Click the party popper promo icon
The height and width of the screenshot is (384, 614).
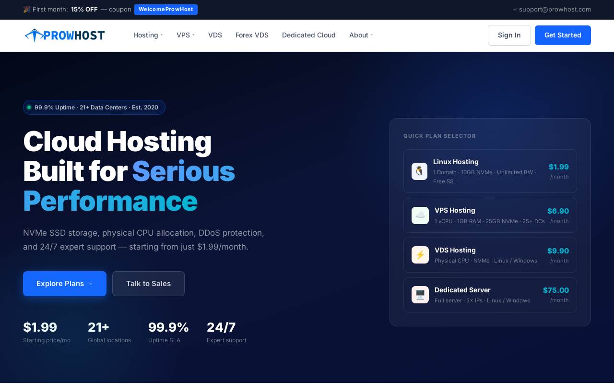pyautogui.click(x=27, y=10)
